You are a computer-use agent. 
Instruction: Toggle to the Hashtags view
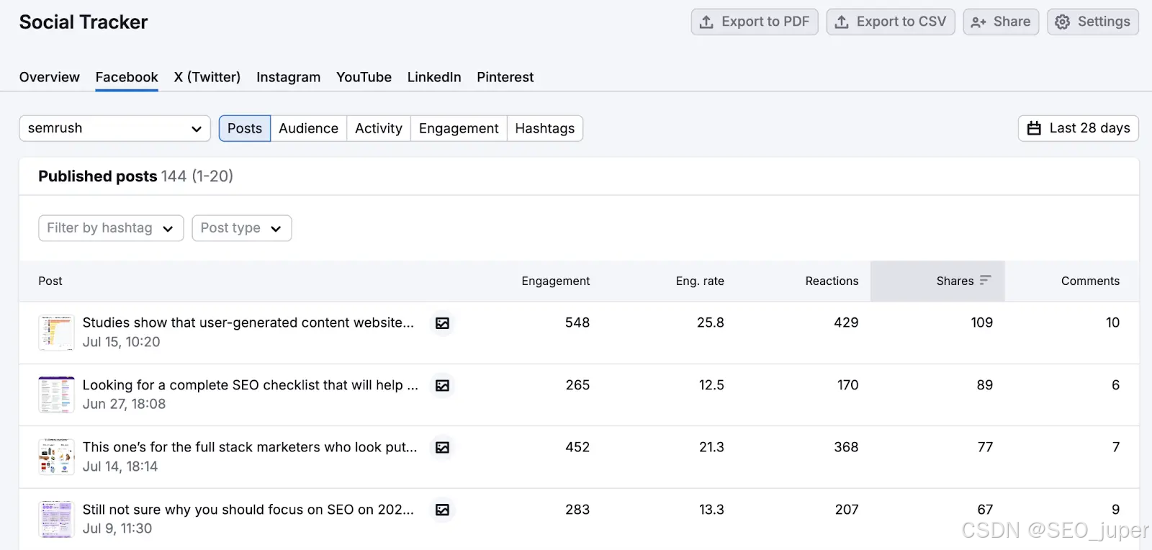pos(544,129)
